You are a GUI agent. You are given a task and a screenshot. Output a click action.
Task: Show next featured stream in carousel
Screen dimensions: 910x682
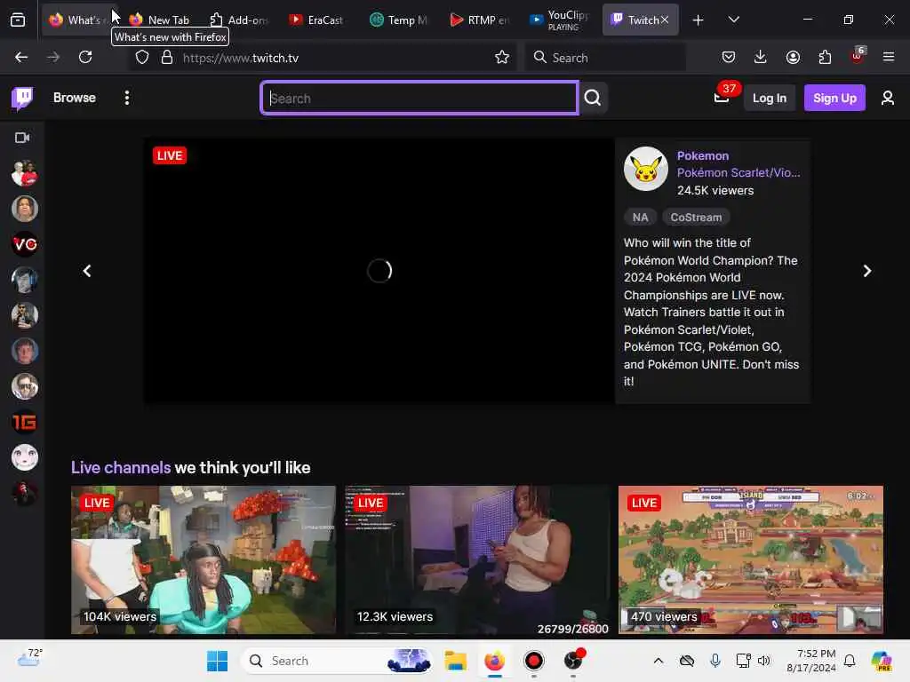click(x=867, y=271)
